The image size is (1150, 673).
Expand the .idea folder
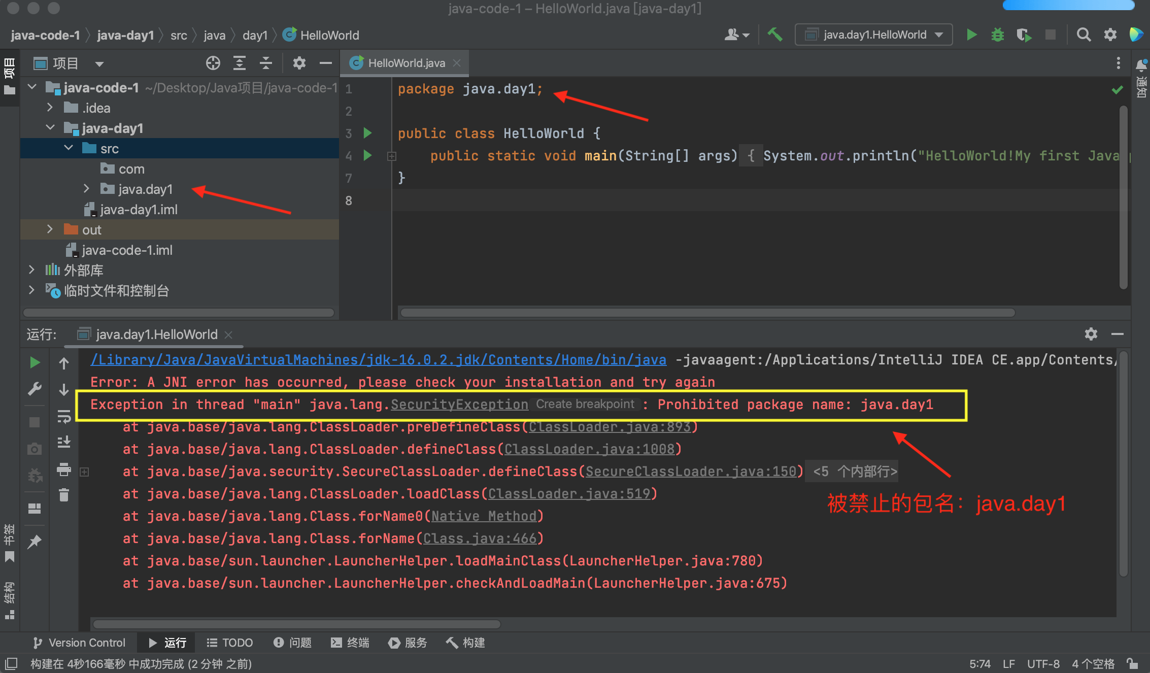coord(50,108)
